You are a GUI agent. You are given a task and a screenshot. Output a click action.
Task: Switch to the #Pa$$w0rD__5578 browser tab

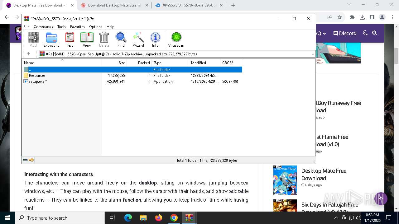(x=189, y=5)
